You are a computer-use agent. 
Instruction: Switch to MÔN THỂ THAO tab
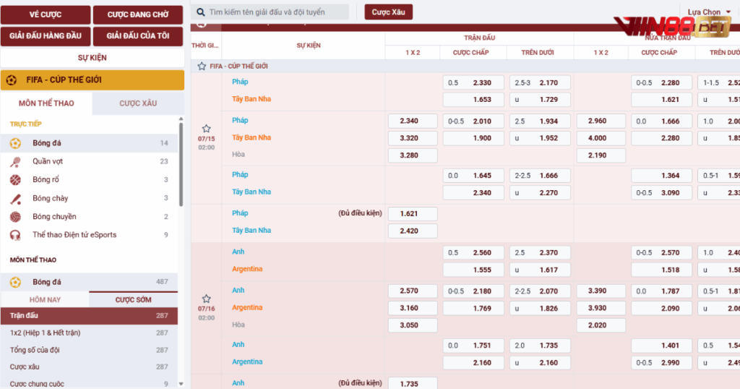click(46, 103)
